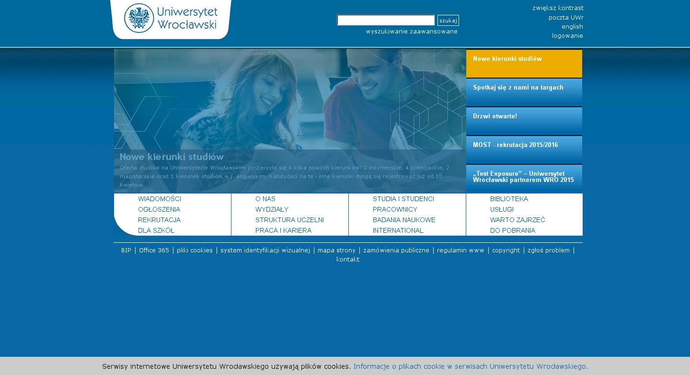Viewport: 690px width, 375px height.
Task: Click the Uniwersytet Wrocławski logo
Action: [171, 19]
